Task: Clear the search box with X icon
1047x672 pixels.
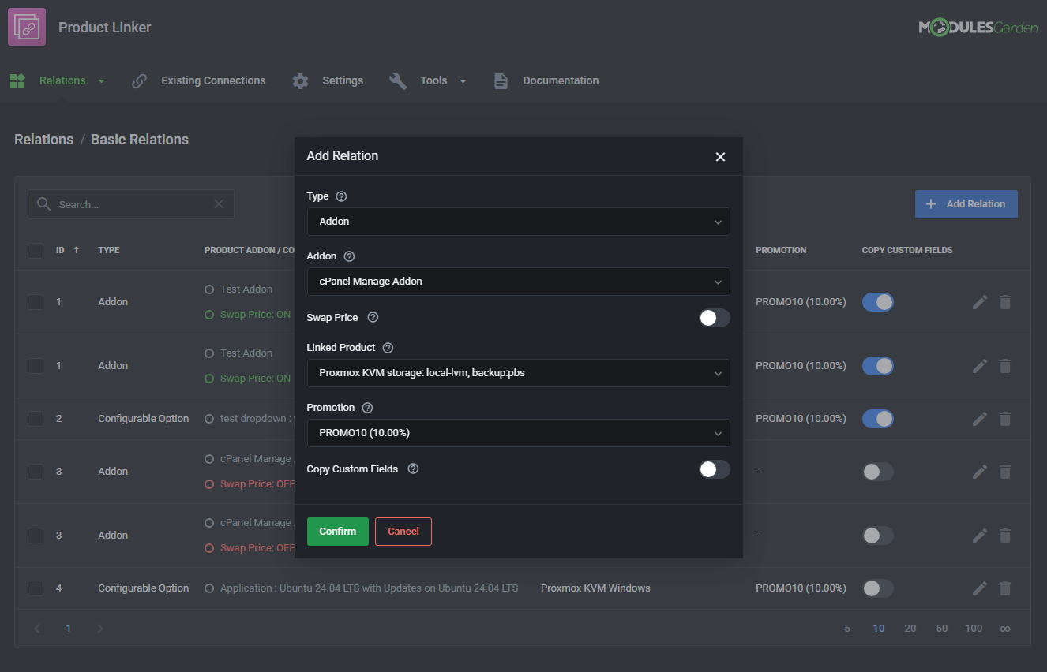Action: point(219,204)
